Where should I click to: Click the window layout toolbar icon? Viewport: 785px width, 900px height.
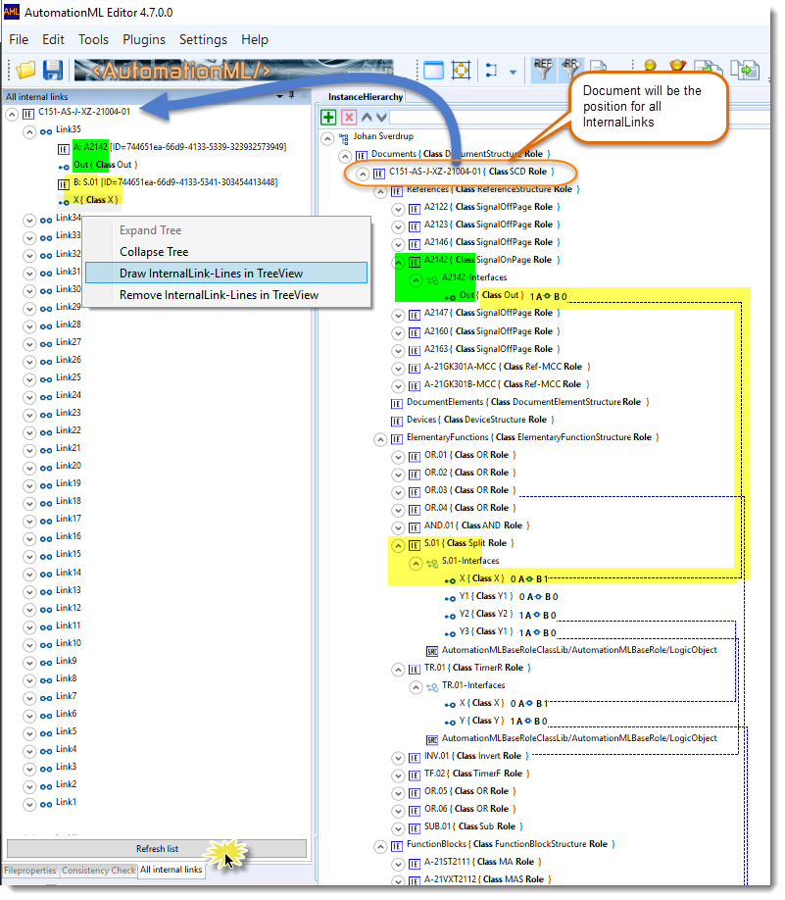pos(433,71)
